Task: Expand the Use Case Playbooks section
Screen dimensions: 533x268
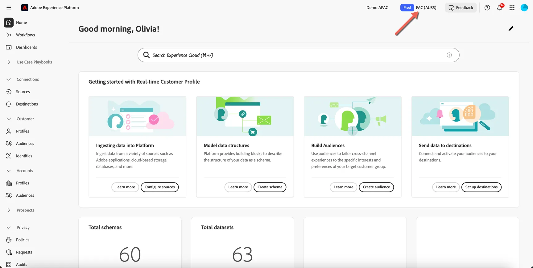Action: 9,62
